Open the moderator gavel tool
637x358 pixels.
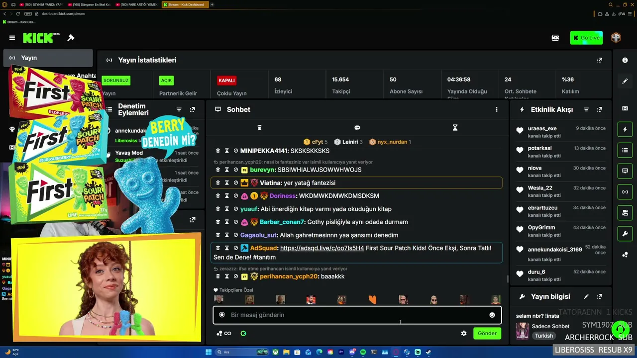click(71, 38)
